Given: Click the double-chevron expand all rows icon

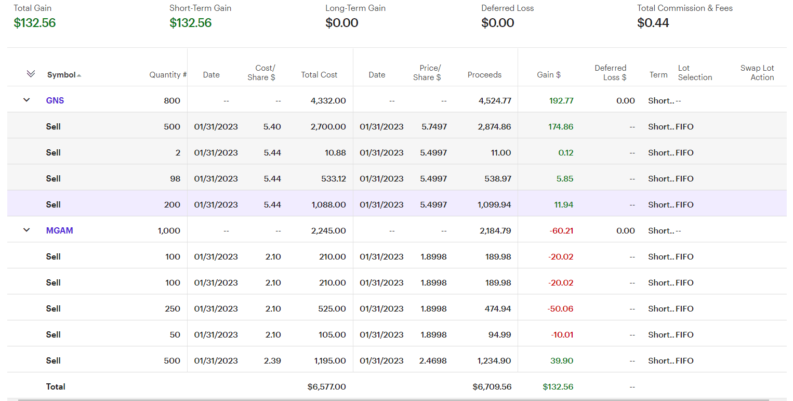Looking at the screenshot, I should [x=31, y=74].
